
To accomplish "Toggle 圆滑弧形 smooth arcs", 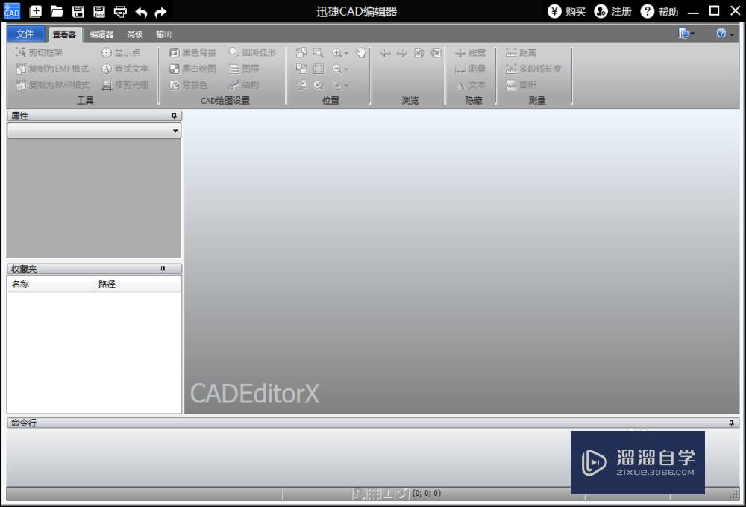I will [x=252, y=52].
